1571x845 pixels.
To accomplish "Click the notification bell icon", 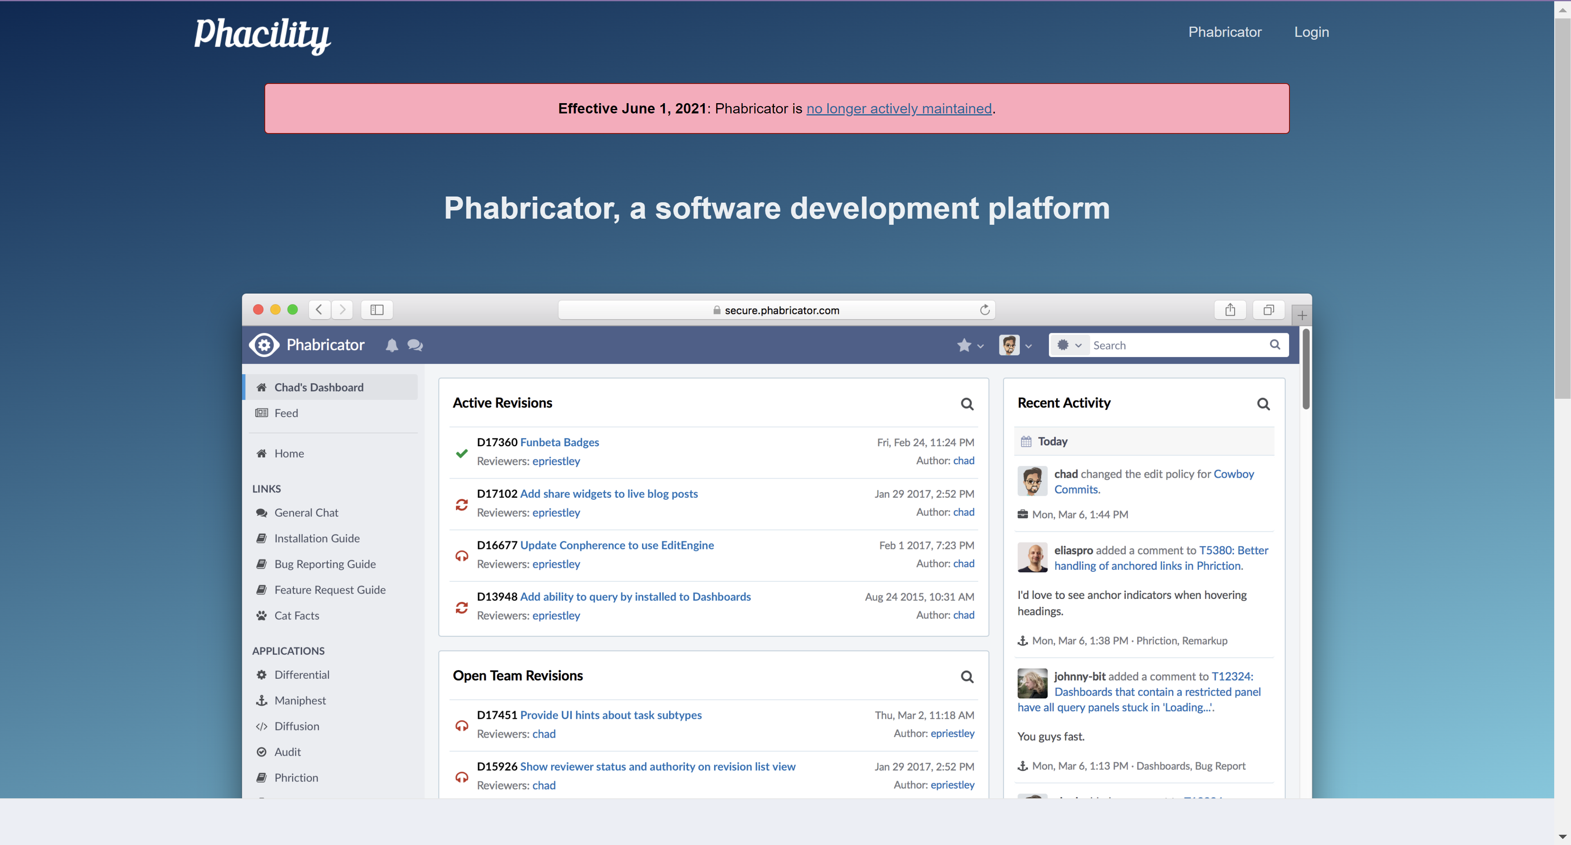I will (392, 345).
